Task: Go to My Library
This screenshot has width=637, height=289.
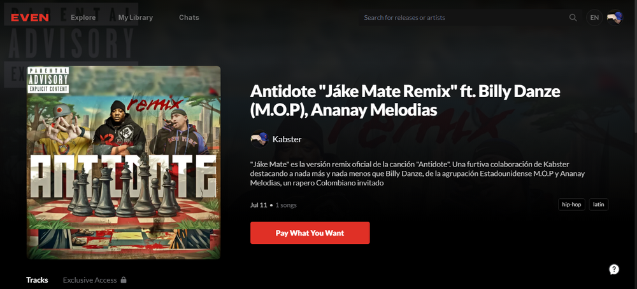Action: (136, 17)
